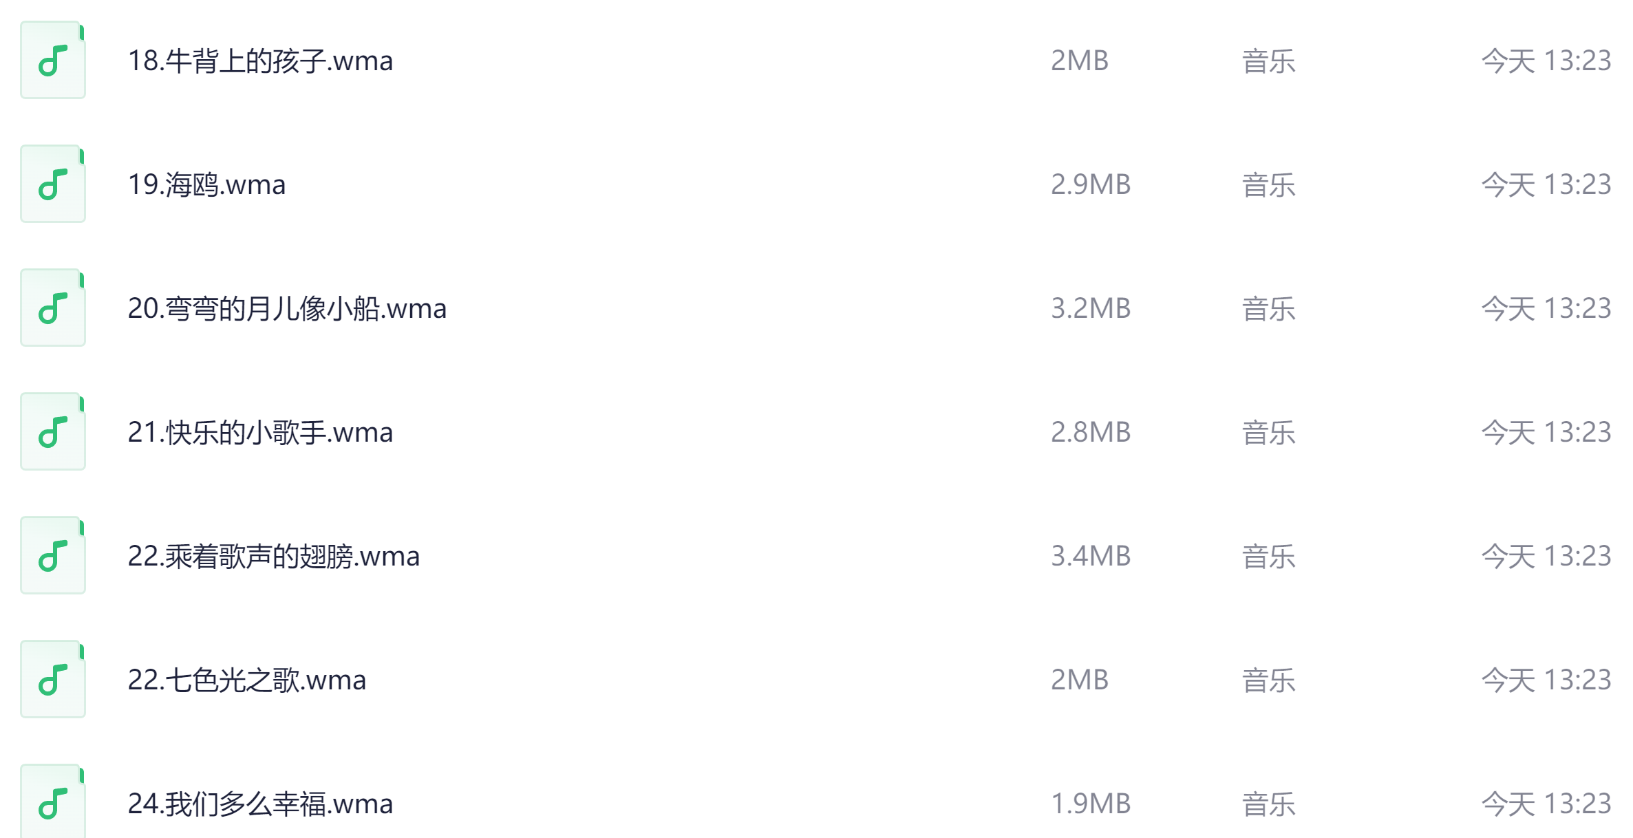The height and width of the screenshot is (838, 1633).
Task: Click the filename 21.快乐的小歌手.wma
Action: click(x=260, y=433)
